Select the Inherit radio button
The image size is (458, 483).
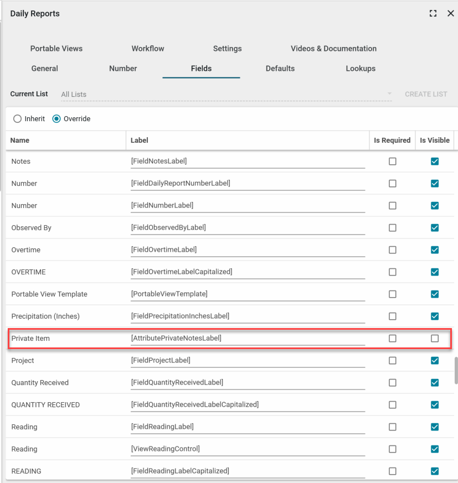(x=18, y=118)
